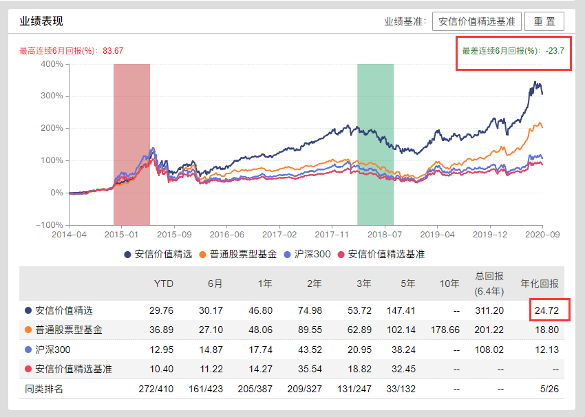The image size is (585, 417).
Task: Select the 普通股票型基金 table row label
Action: 69,330
